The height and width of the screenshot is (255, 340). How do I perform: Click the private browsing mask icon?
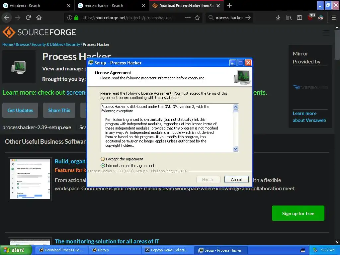tap(321, 18)
